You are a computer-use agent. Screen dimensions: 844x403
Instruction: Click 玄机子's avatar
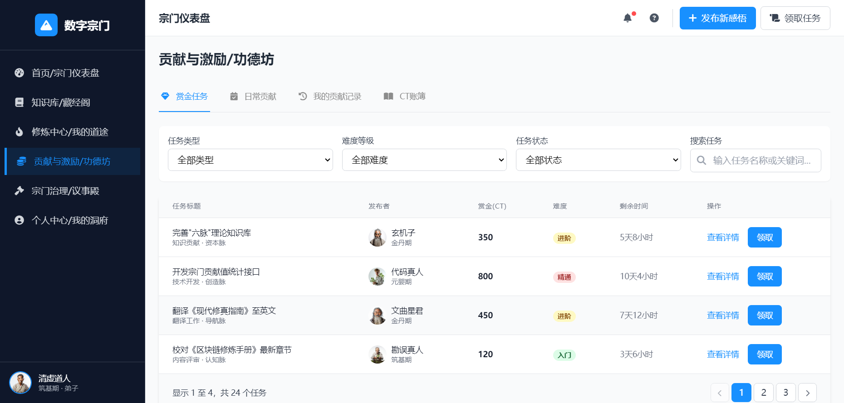coord(378,238)
